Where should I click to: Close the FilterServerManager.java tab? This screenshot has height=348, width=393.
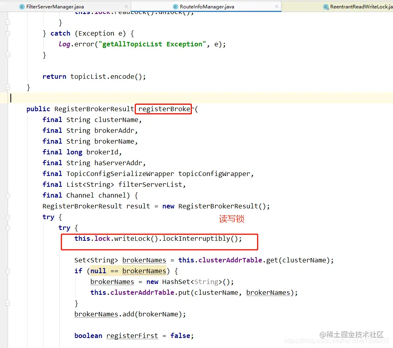[126, 6]
